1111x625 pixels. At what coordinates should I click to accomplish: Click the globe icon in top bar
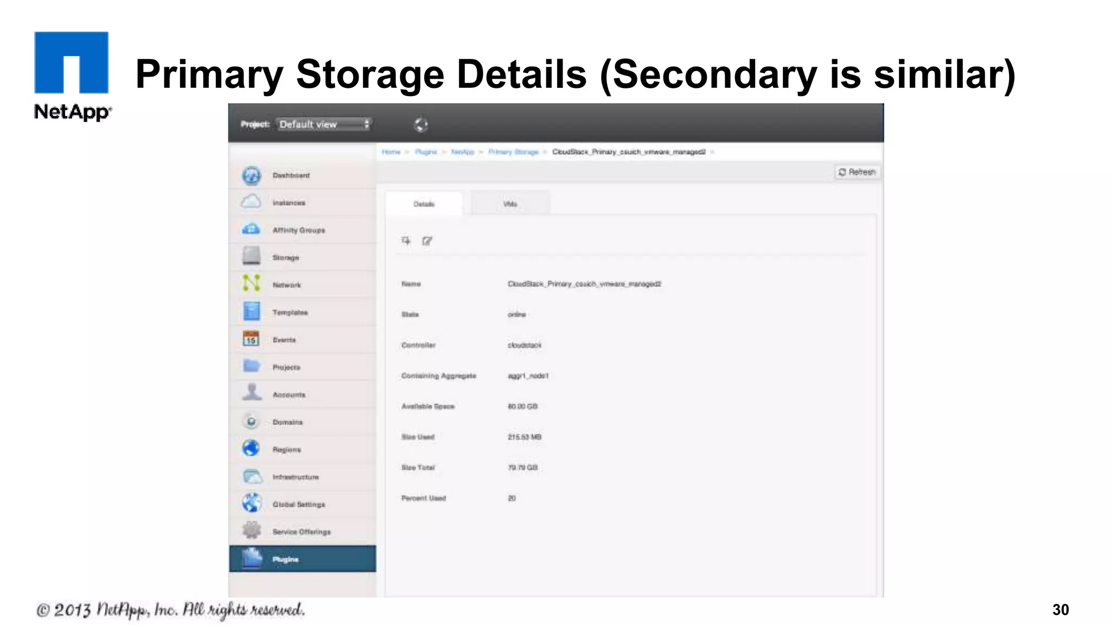tap(420, 125)
